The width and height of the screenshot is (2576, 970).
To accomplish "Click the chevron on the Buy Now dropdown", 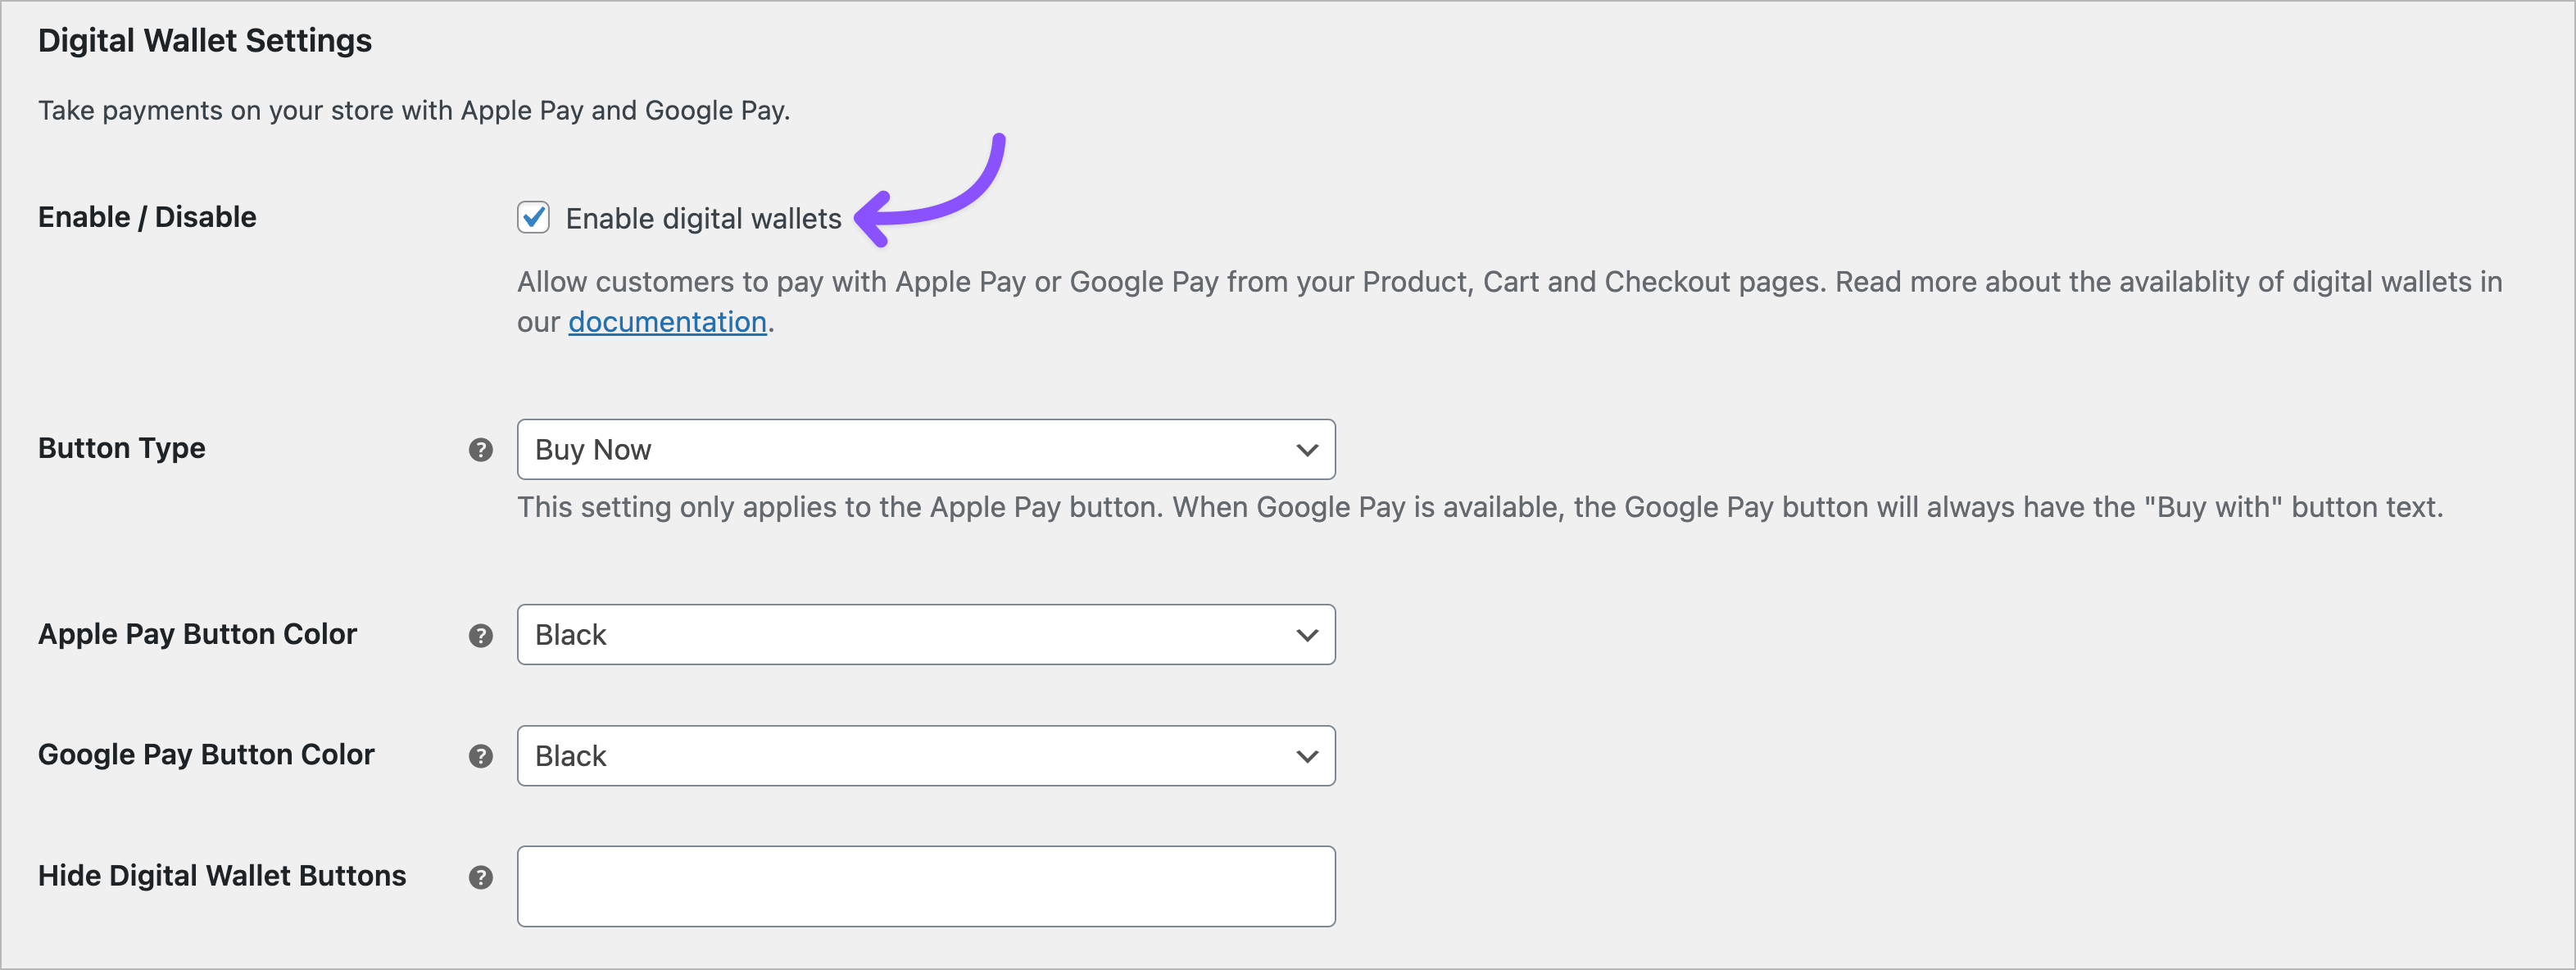I will pyautogui.click(x=1306, y=449).
